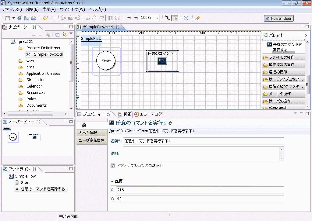Click the 名前 input field
The image size is (312, 221).
[x=204, y=141]
